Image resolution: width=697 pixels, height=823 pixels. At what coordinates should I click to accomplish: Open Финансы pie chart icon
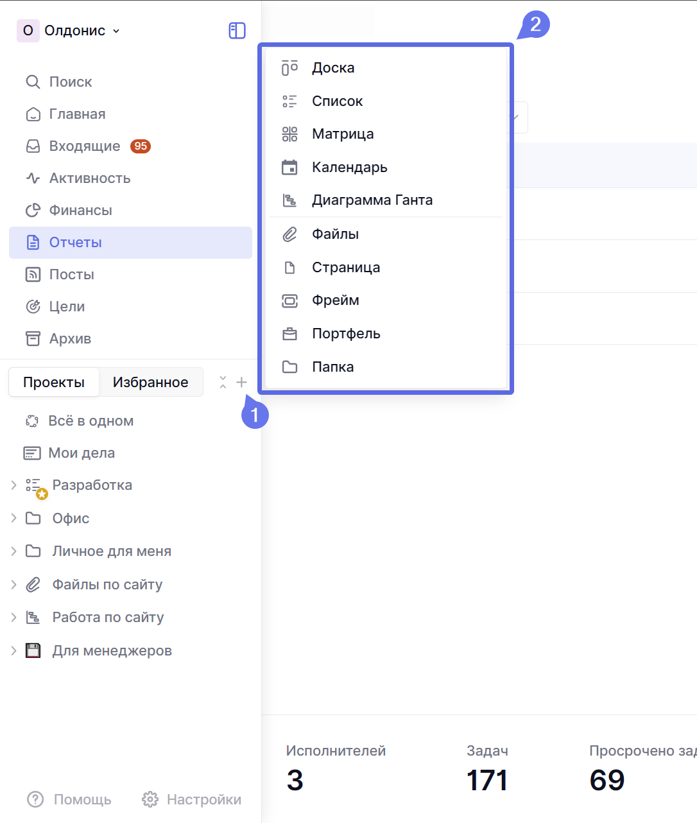33,211
